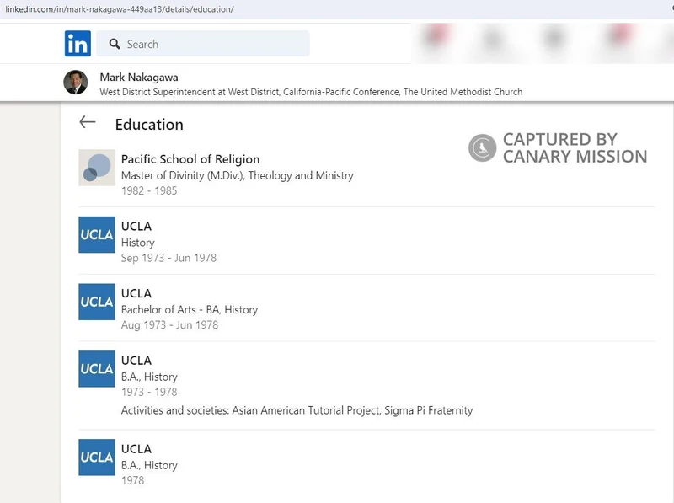Open Mark Nakagawa profile name link

pyautogui.click(x=139, y=77)
